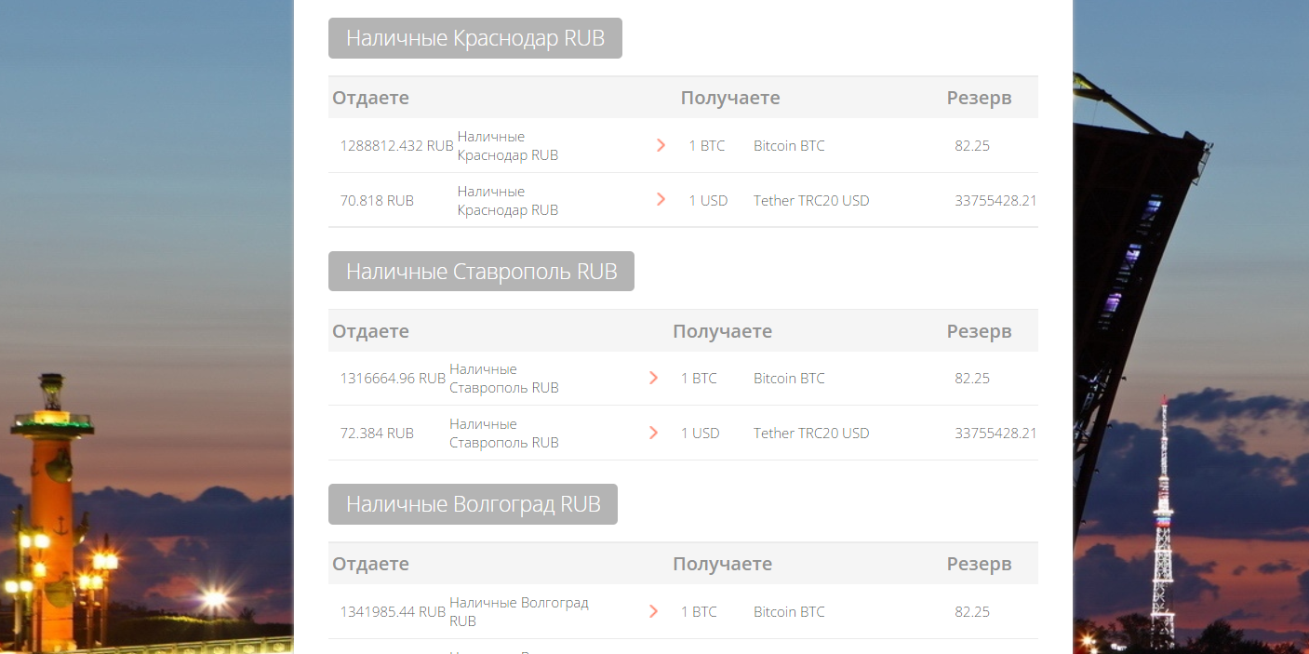Click the arrow in Krasnodar Bitcoin BTC row
The image size is (1309, 654).
661,145
